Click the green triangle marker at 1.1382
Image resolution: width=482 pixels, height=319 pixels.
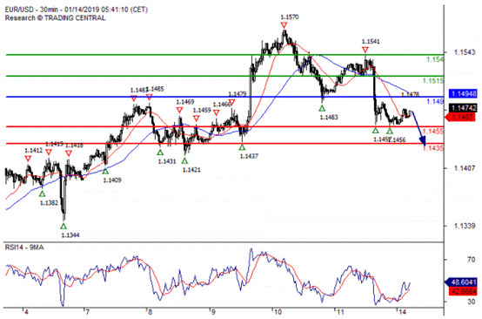[42, 194]
